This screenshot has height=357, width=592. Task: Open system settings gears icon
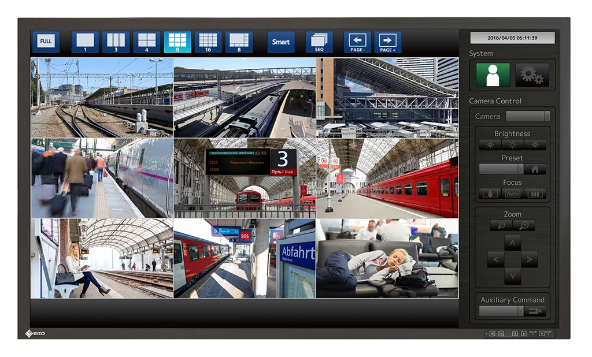[532, 75]
